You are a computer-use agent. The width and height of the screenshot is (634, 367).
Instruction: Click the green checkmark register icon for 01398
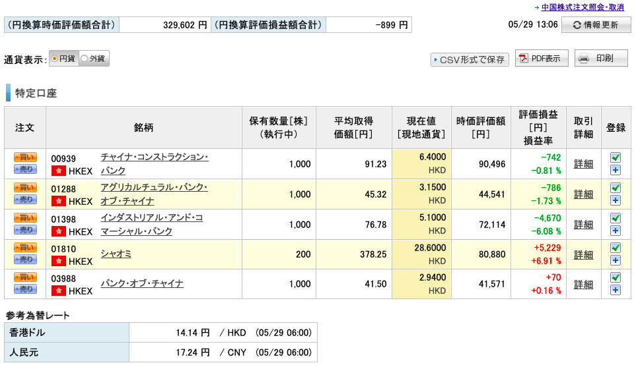[616, 218]
